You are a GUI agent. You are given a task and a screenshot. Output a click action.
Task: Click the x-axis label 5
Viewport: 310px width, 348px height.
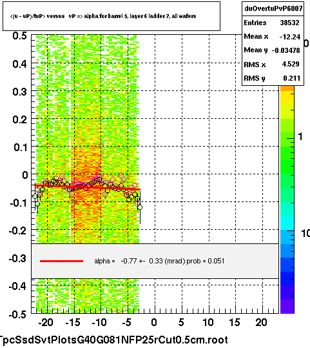point(181,322)
